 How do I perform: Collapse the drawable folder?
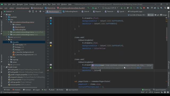(x=9, y=42)
